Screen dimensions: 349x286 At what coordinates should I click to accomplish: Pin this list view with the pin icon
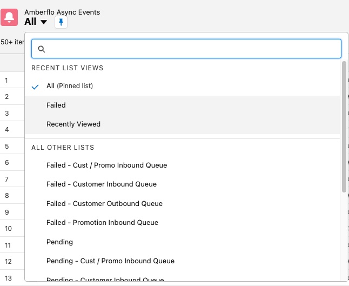click(61, 22)
